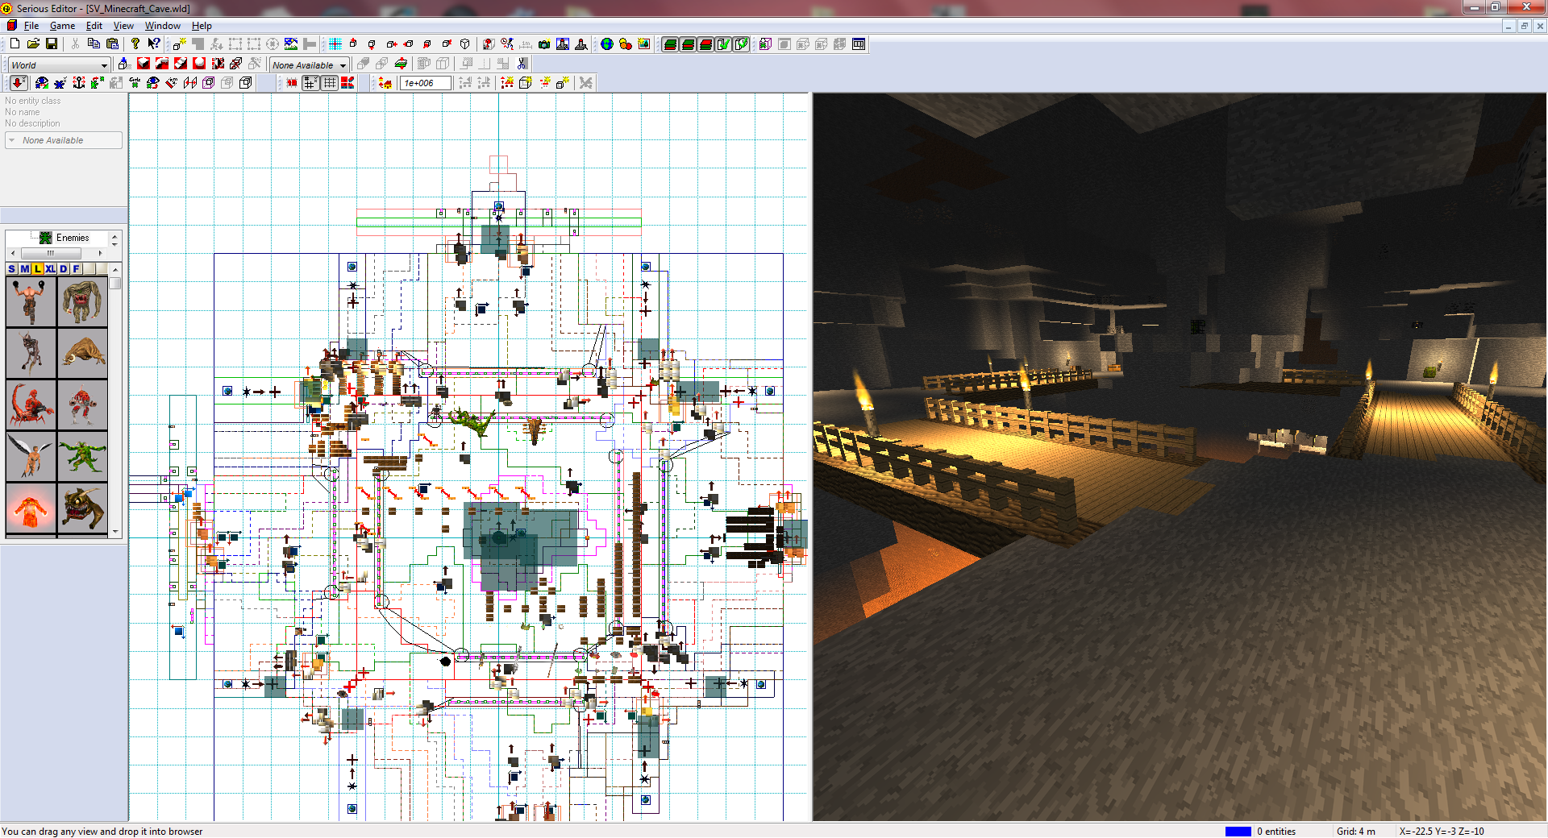Click the red box primitive icon

point(144,64)
